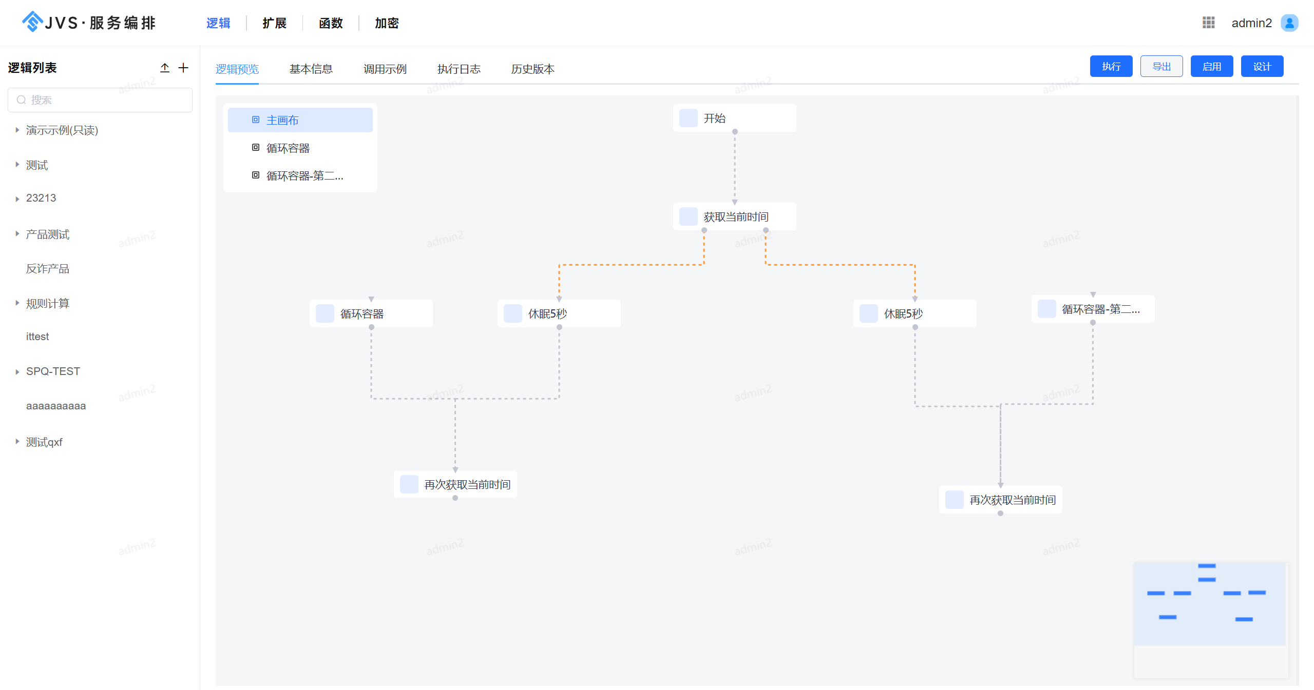Click the left 再次获取当前时间 node icon
1314x690 pixels.
tap(409, 484)
